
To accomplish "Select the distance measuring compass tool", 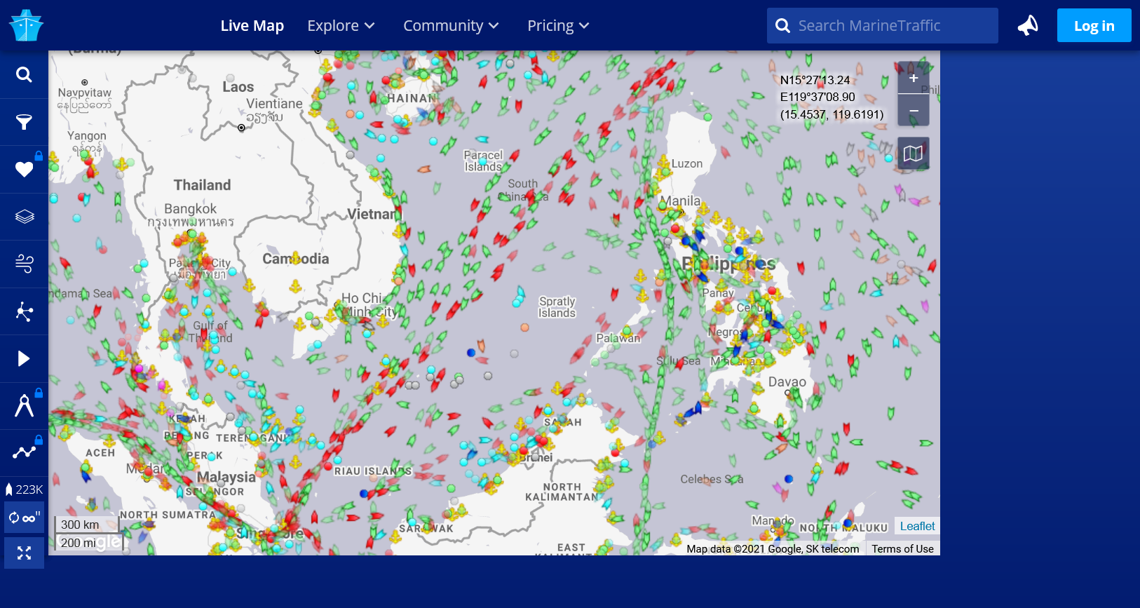I will [24, 406].
